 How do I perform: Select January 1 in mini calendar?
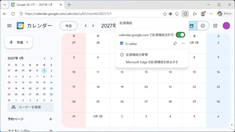click(44, 71)
